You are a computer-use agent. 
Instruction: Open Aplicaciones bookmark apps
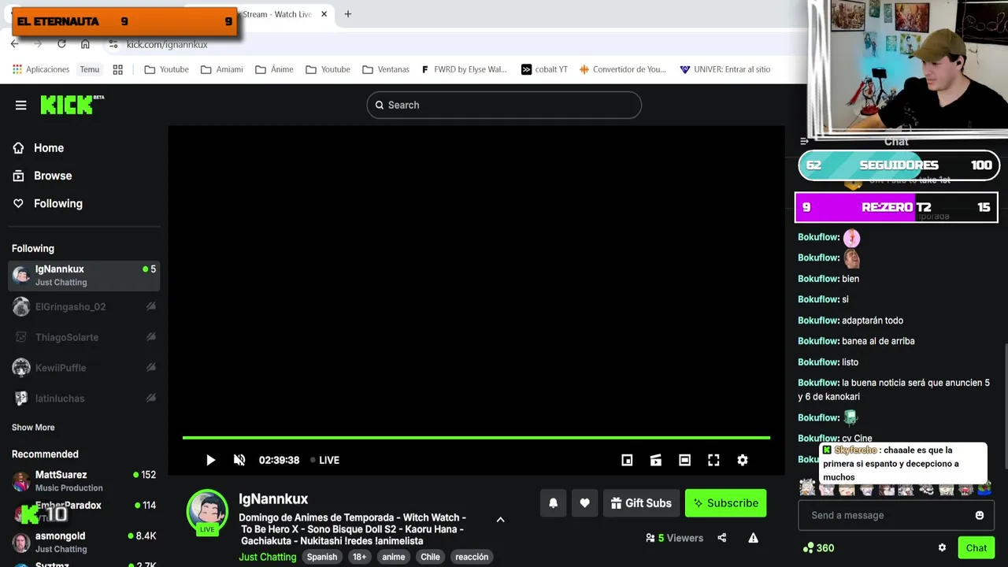(x=41, y=69)
